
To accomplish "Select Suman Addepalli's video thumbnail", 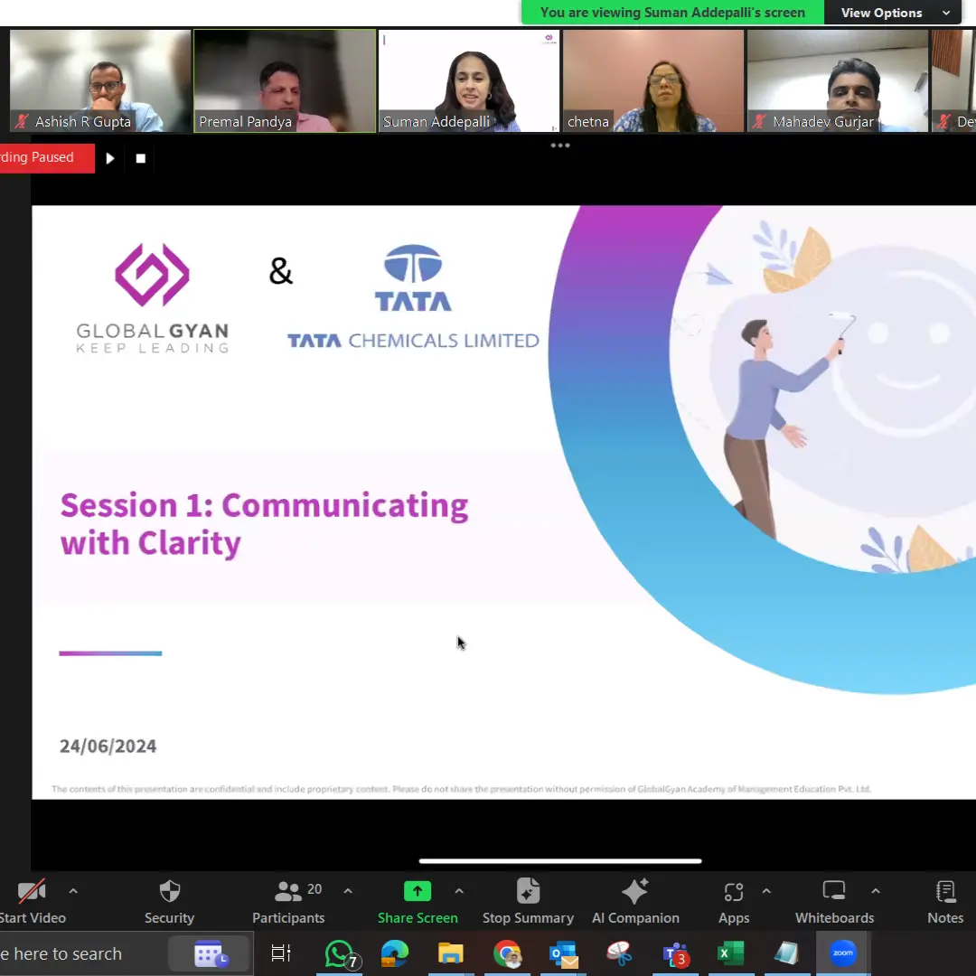I will [469, 81].
